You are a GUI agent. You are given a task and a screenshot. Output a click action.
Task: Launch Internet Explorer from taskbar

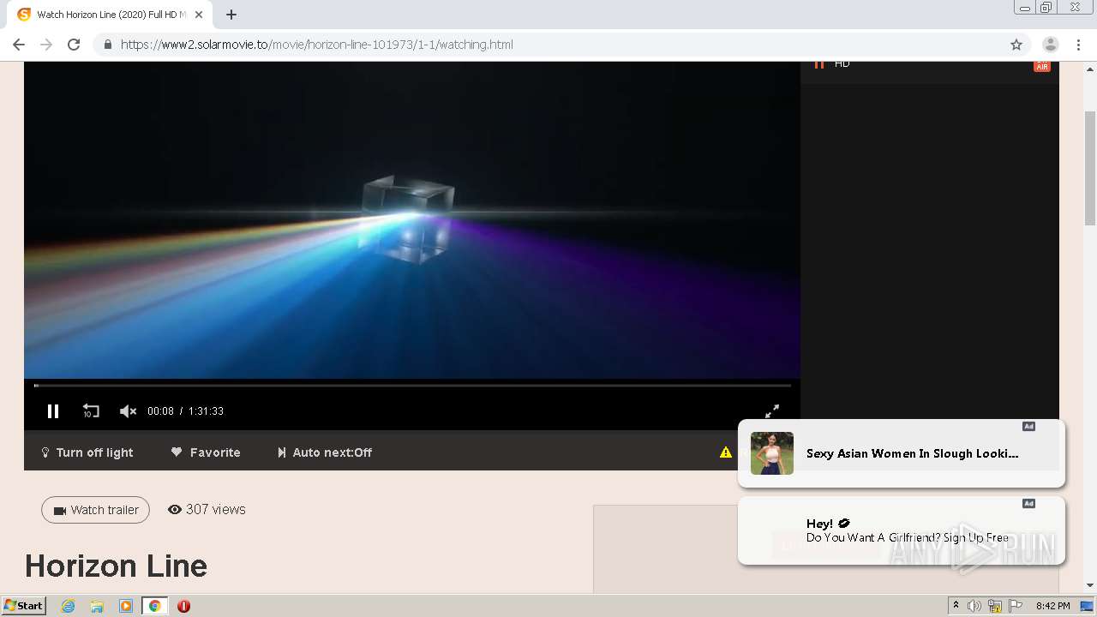point(69,606)
